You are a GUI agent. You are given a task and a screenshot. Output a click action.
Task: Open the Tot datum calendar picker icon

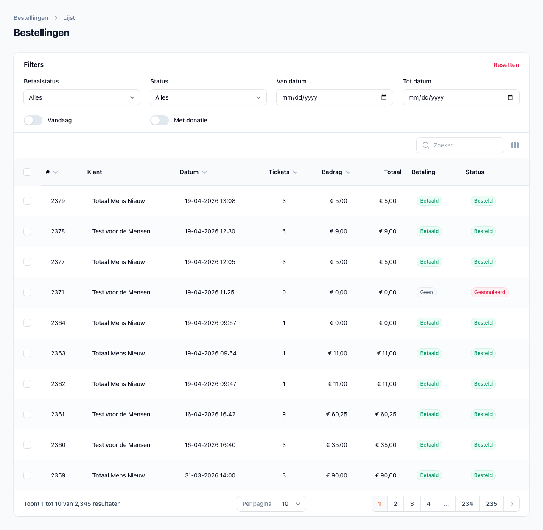[x=510, y=97]
